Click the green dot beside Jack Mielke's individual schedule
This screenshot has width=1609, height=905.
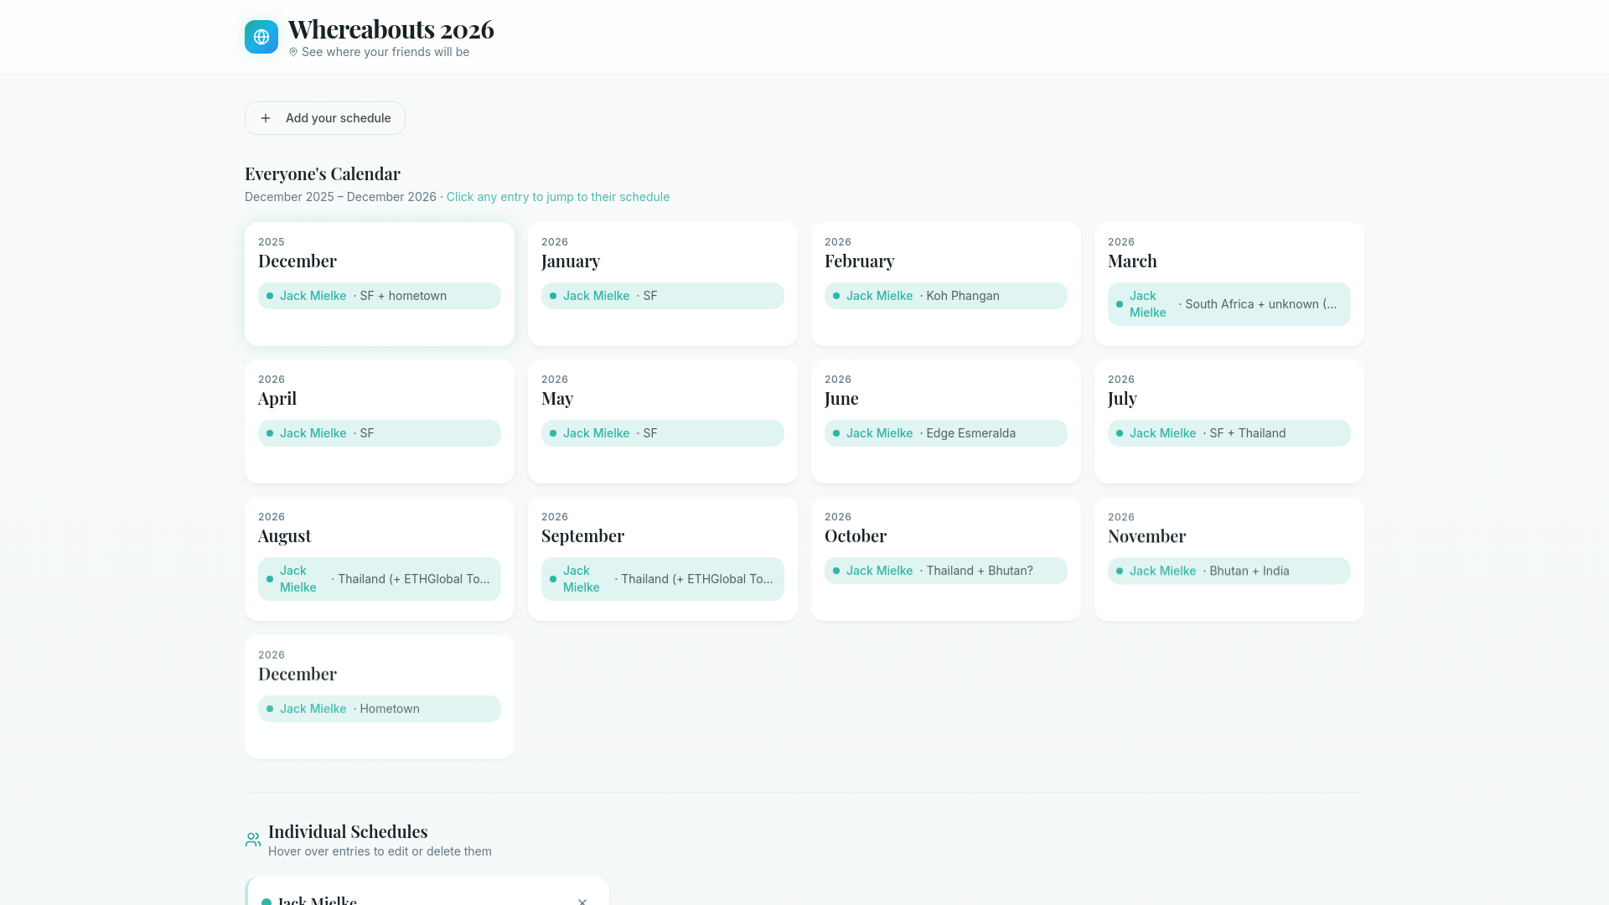pyautogui.click(x=266, y=900)
